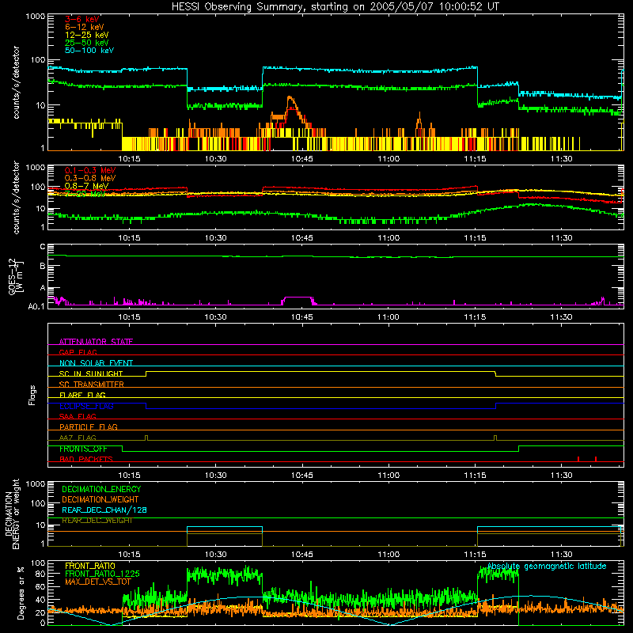
Task: Select the SC_IN_SUNLIGHT flag label
Action: 91,373
